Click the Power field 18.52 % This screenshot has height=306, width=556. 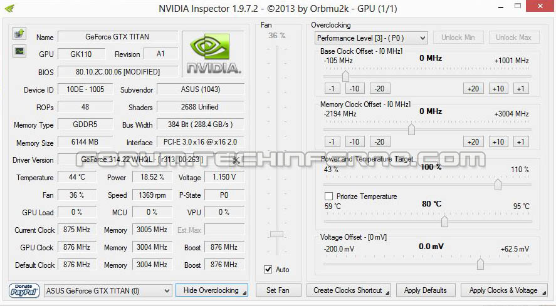[x=152, y=177]
